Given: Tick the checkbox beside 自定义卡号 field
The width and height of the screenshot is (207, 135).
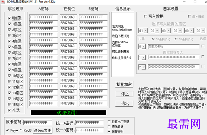Looking at the screenshot, I should tap(203, 46).
